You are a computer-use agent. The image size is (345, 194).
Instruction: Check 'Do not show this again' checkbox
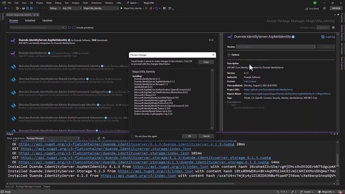(x=133, y=136)
